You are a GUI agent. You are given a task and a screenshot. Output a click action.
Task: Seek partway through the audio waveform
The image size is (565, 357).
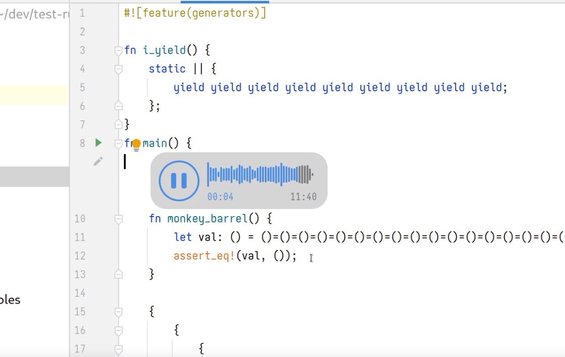coord(259,174)
